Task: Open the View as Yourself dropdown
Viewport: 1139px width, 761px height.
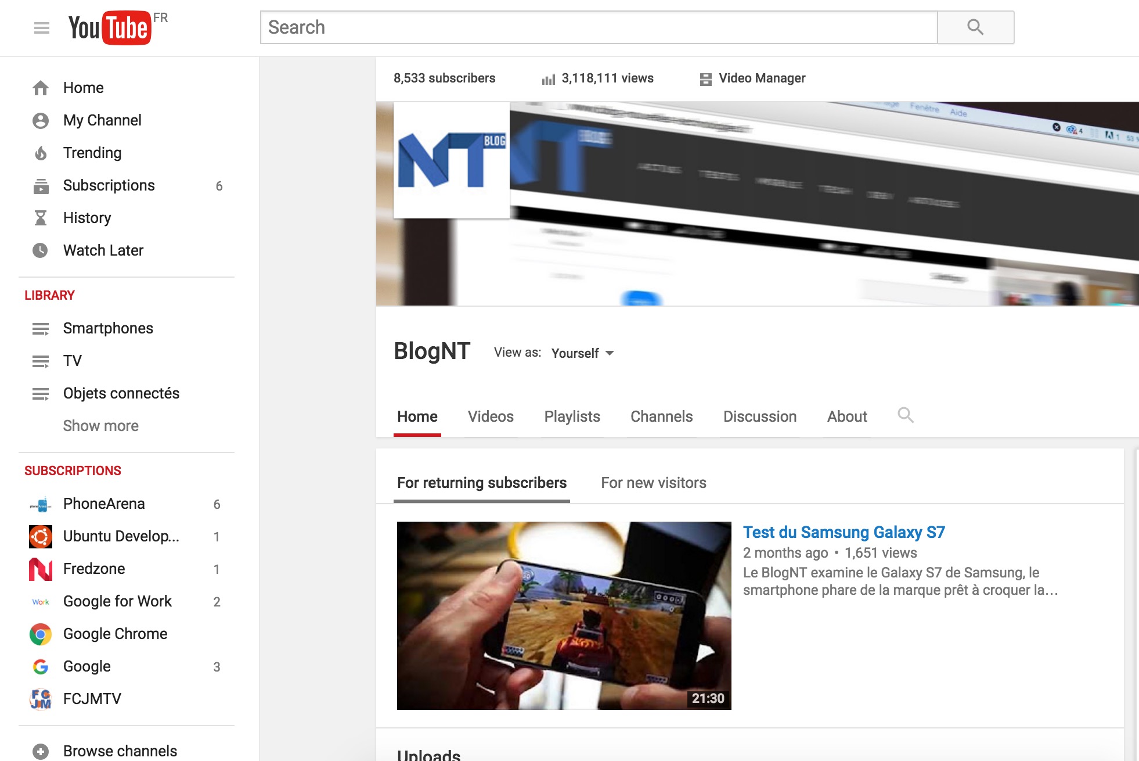Action: [x=581, y=353]
